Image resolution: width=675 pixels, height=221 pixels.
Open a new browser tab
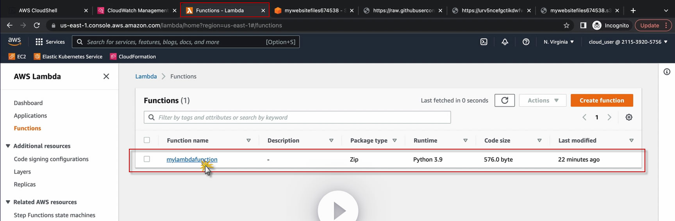(633, 11)
